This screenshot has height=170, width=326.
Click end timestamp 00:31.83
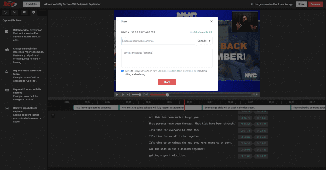[x=261, y=150]
